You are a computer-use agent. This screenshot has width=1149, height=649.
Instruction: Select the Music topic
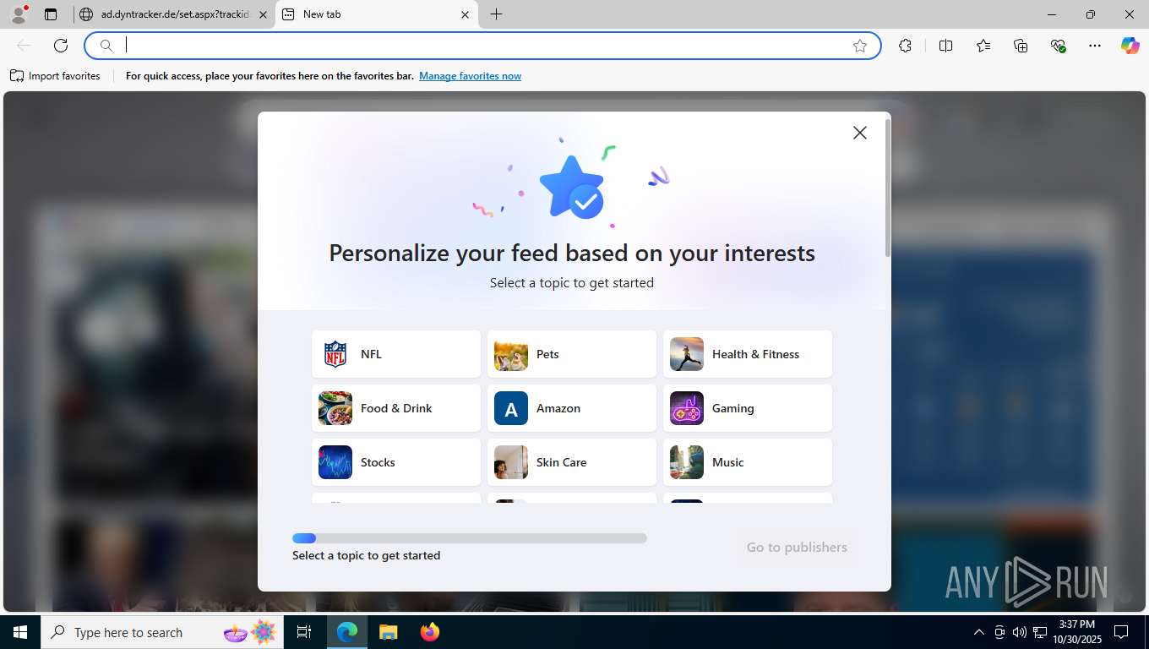(748, 462)
